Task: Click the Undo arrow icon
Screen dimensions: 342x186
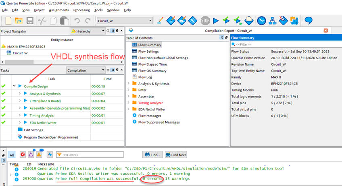Action: (x=77, y=21)
